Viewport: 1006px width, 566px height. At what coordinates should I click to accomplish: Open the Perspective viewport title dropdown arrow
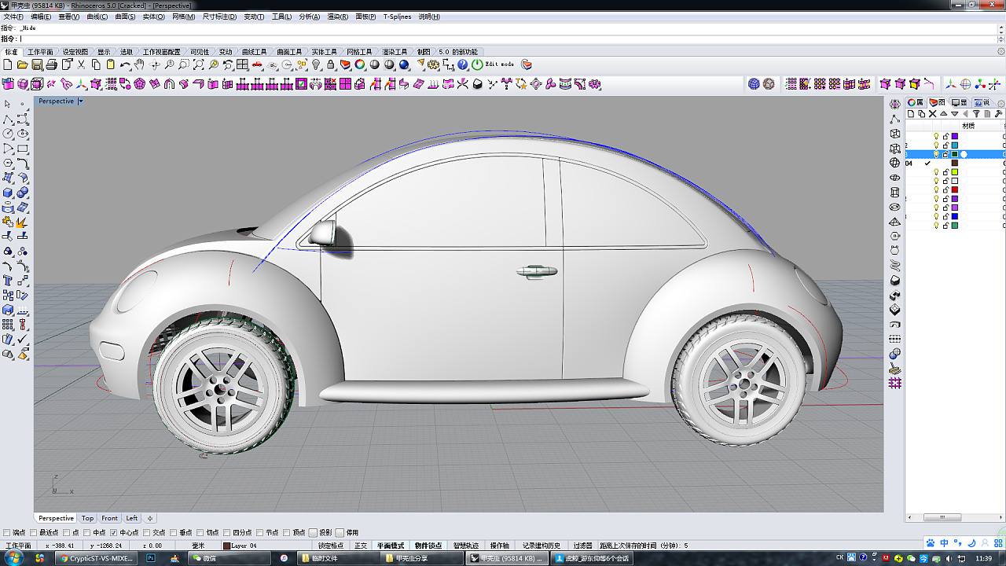point(80,101)
